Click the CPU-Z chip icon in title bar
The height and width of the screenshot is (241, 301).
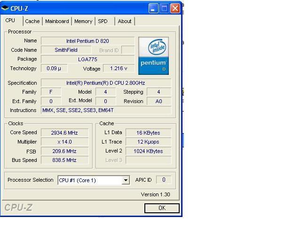point(5,8)
